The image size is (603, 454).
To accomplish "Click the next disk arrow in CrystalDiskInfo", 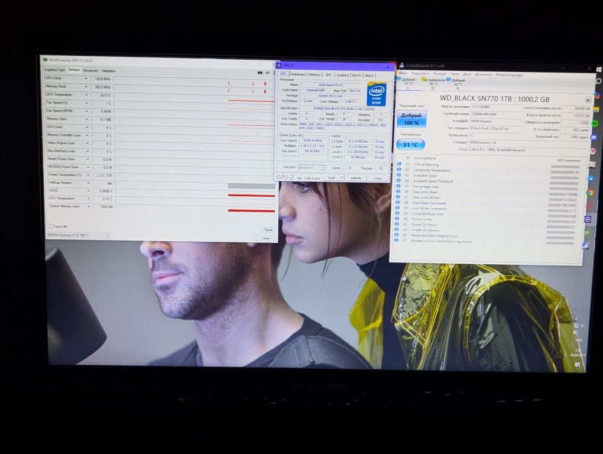I will (588, 99).
